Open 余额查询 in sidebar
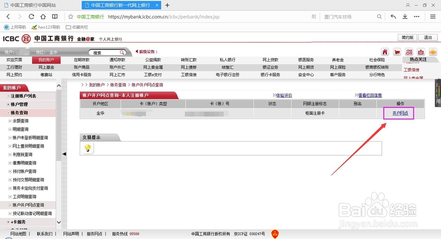 (21, 121)
